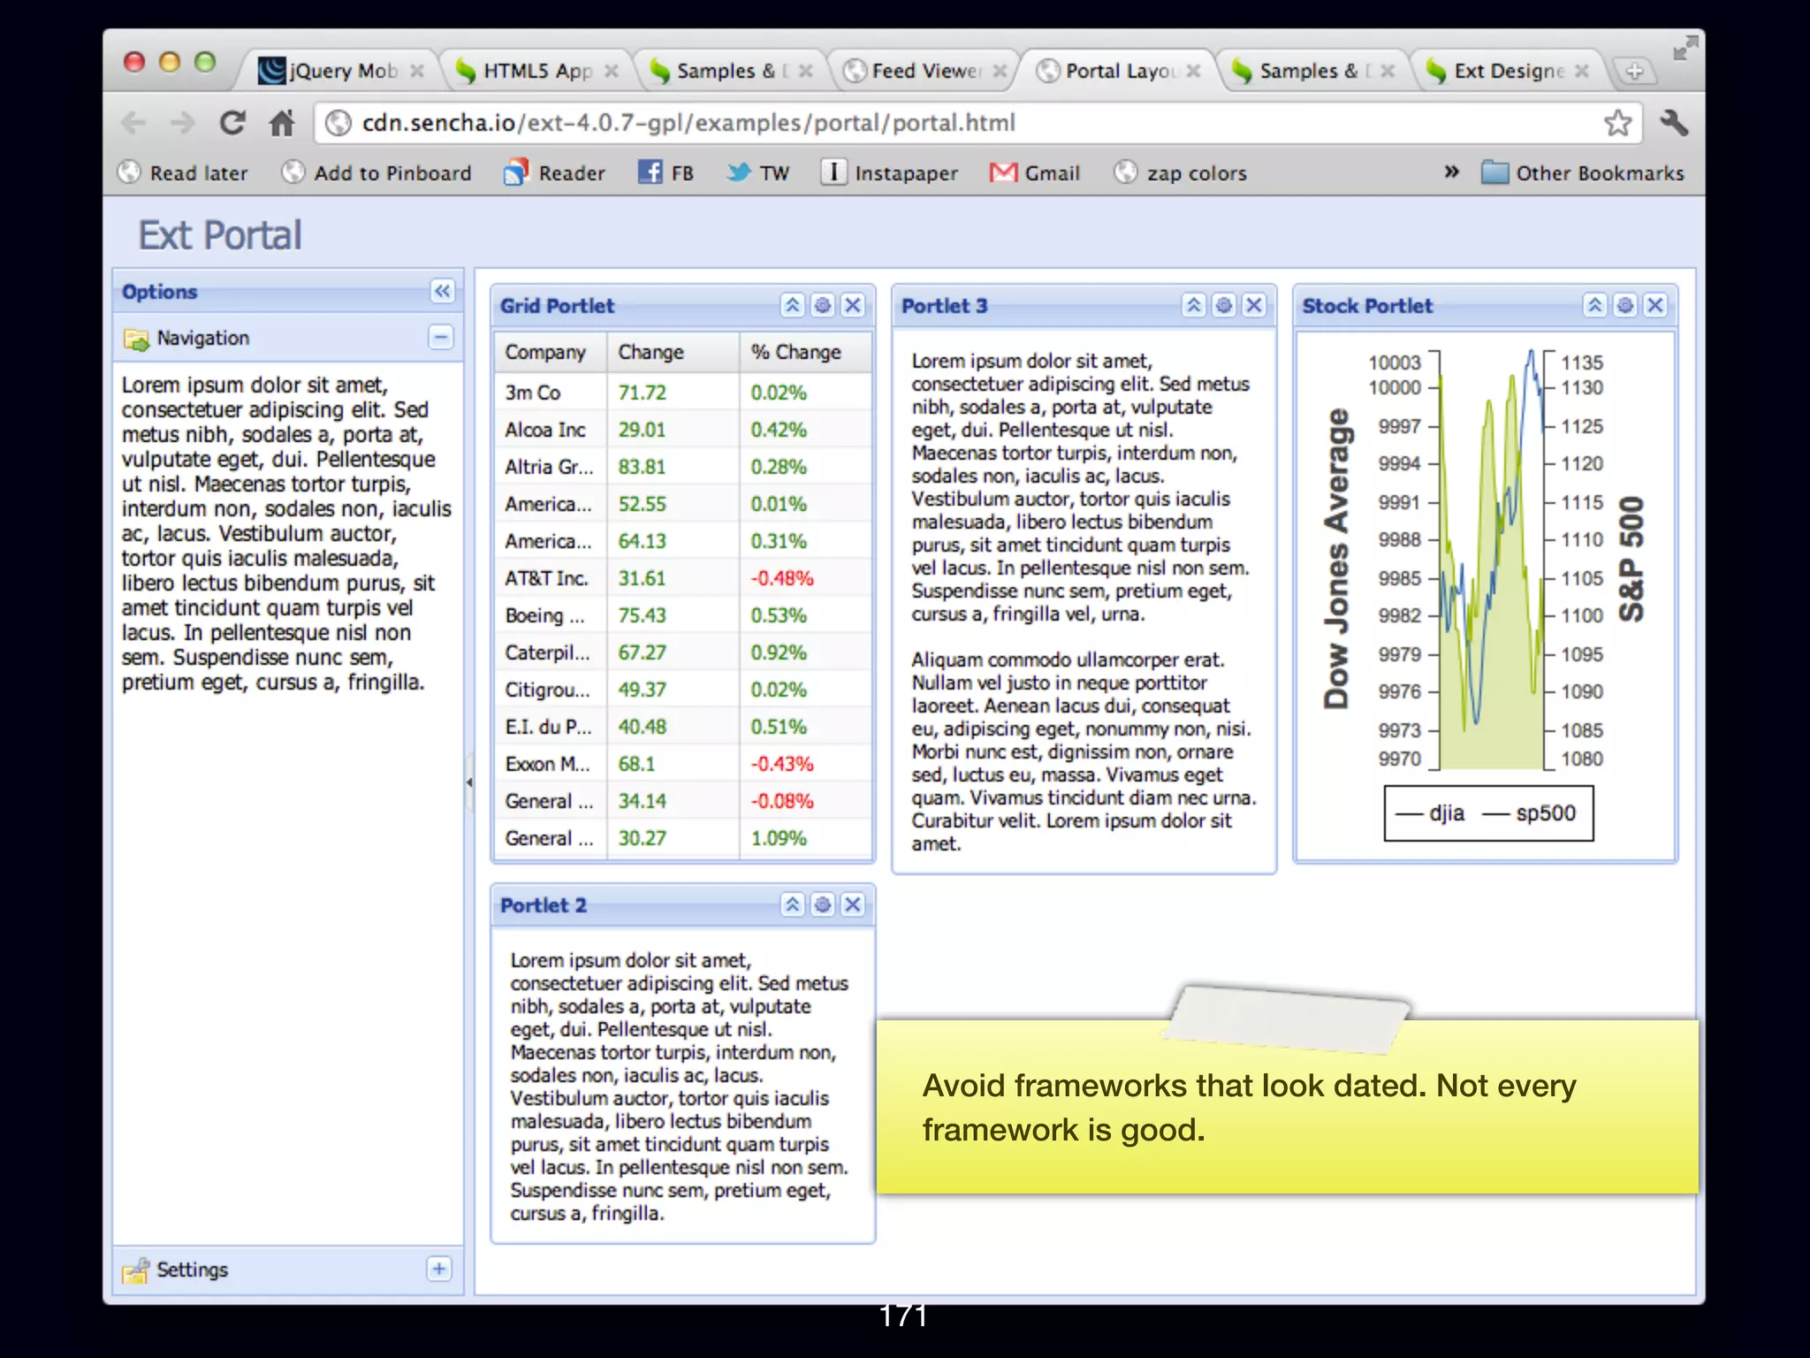Close Portlet 3
1810x1358 pixels.
tap(1254, 305)
